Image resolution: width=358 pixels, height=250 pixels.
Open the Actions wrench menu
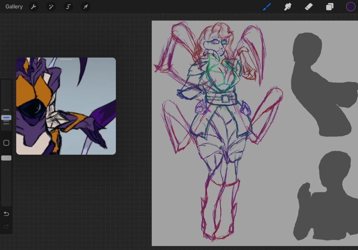(34, 6)
